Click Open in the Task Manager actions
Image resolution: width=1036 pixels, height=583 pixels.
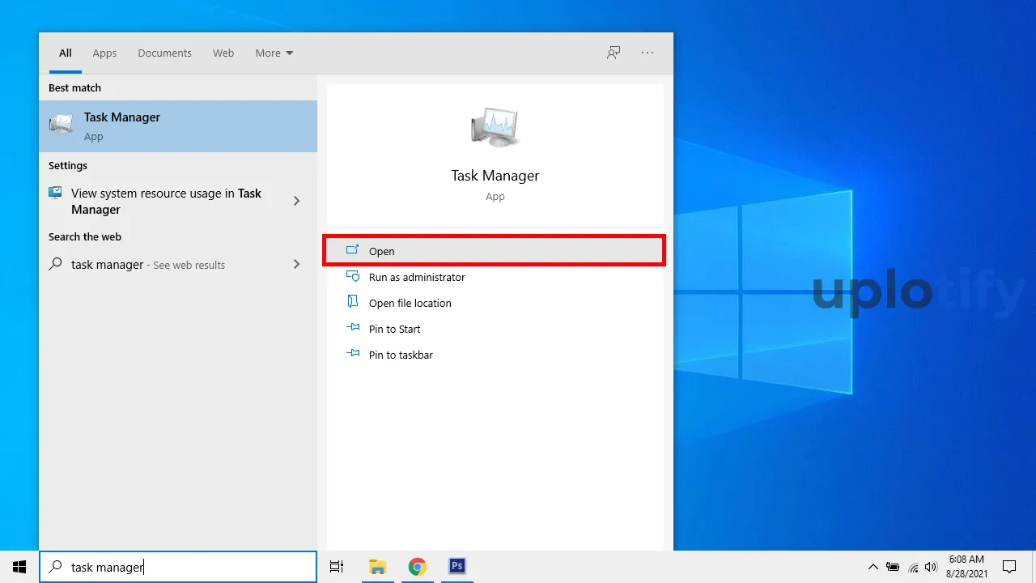click(495, 251)
